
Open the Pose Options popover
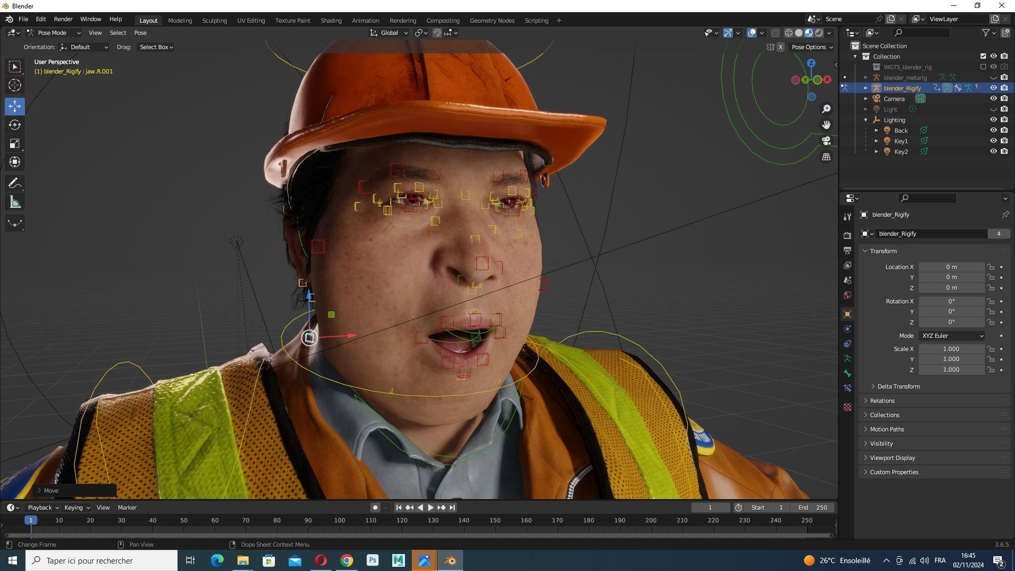[x=811, y=47]
